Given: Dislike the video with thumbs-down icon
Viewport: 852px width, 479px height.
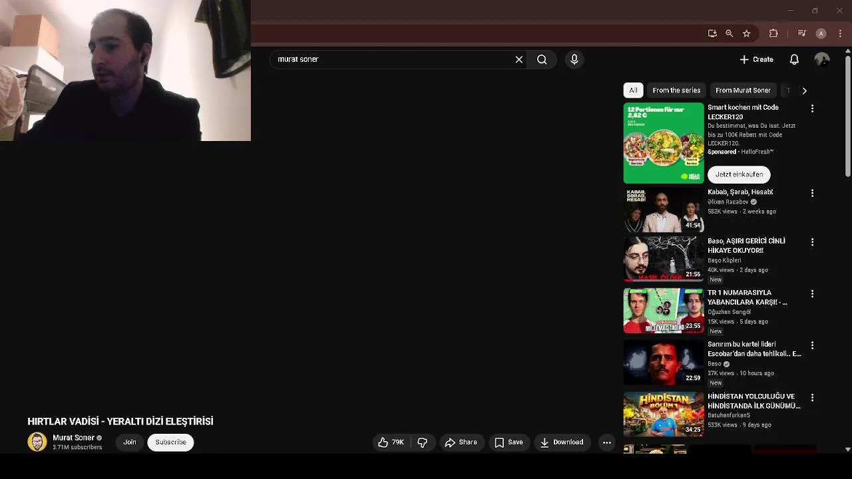Looking at the screenshot, I should point(422,442).
